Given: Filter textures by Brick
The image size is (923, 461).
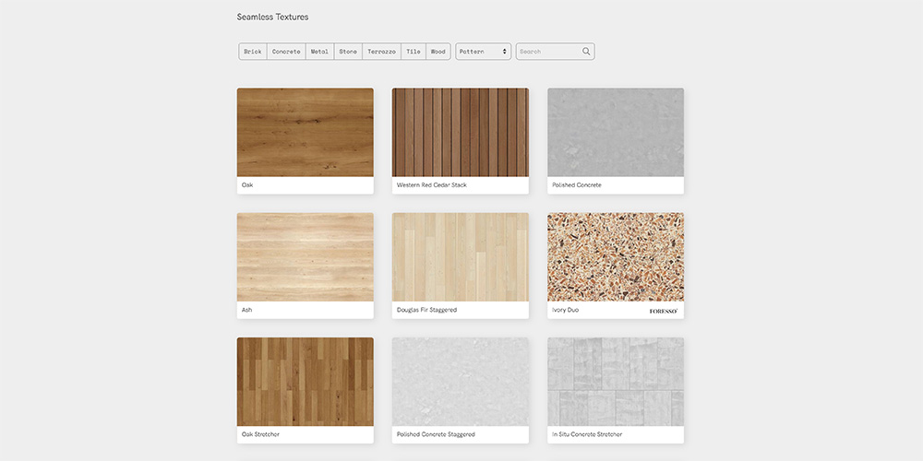Looking at the screenshot, I should (x=253, y=51).
